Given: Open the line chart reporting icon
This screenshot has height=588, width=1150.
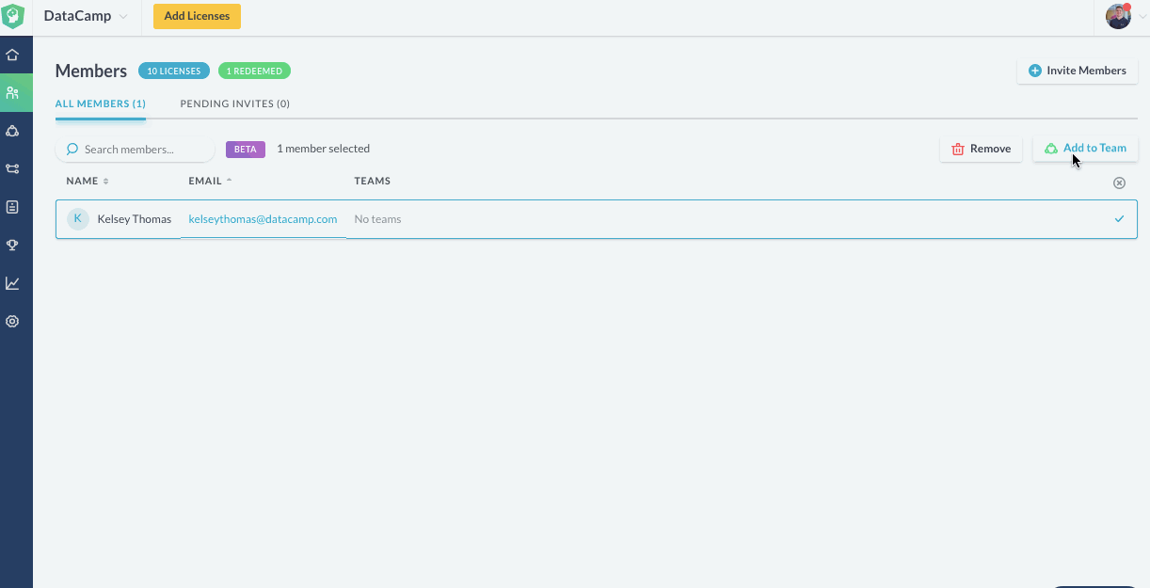Looking at the screenshot, I should coord(12,283).
